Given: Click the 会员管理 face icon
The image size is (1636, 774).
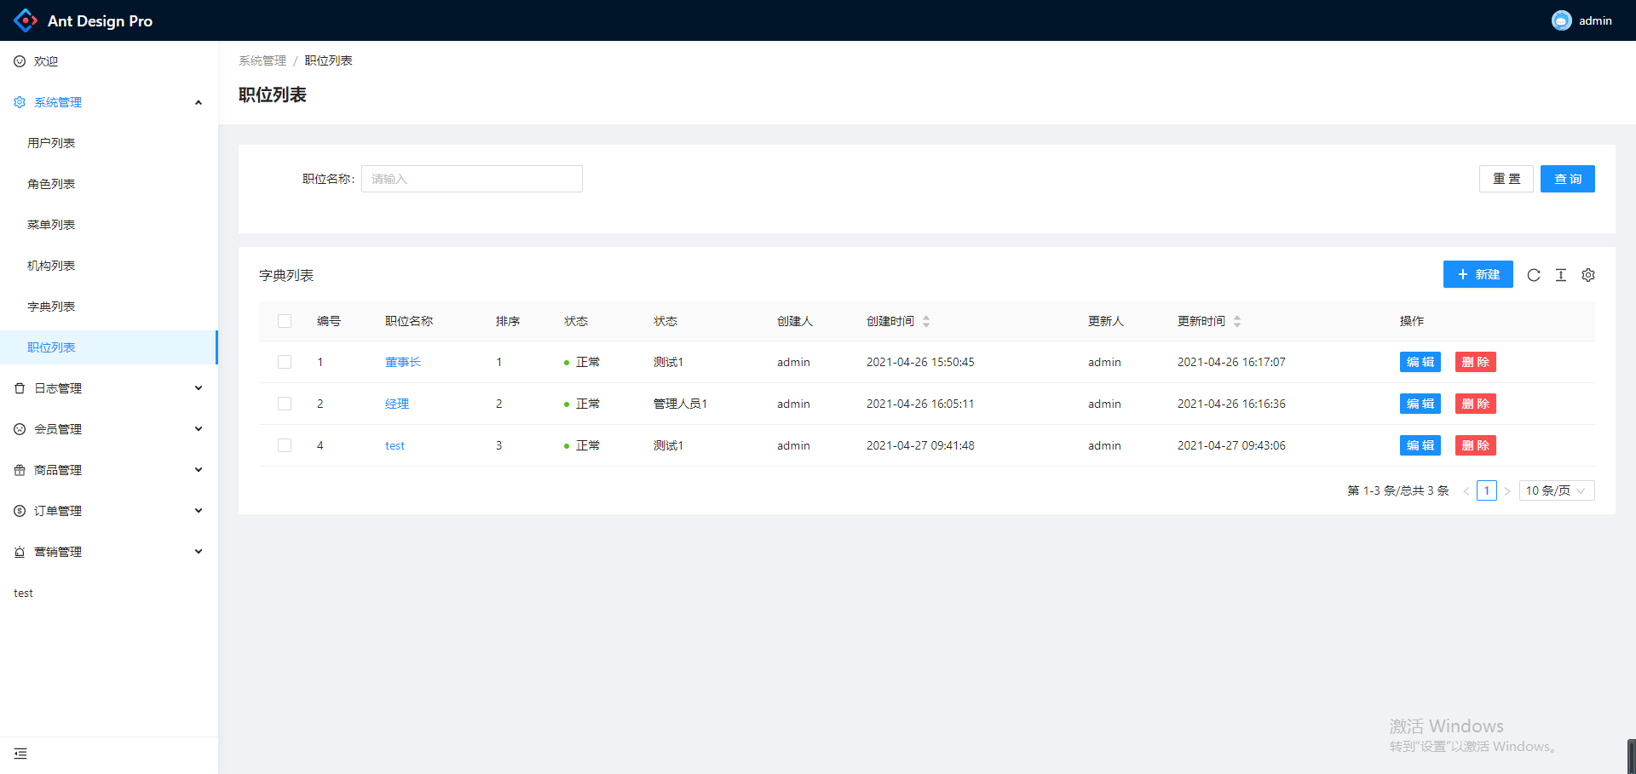Looking at the screenshot, I should point(20,429).
